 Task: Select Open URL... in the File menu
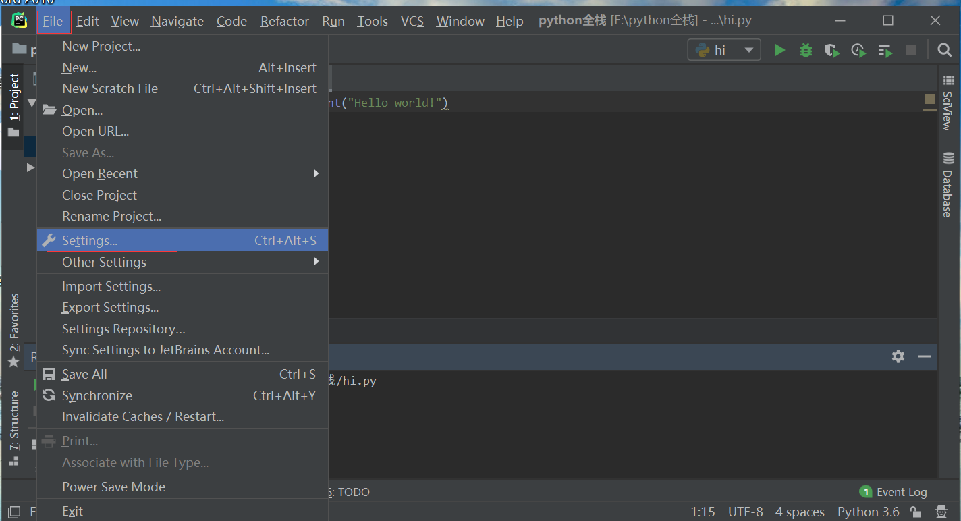click(182, 131)
